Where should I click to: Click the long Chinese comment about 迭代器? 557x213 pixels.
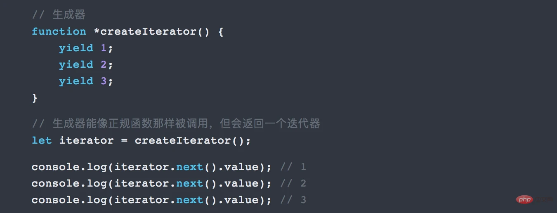coord(176,123)
